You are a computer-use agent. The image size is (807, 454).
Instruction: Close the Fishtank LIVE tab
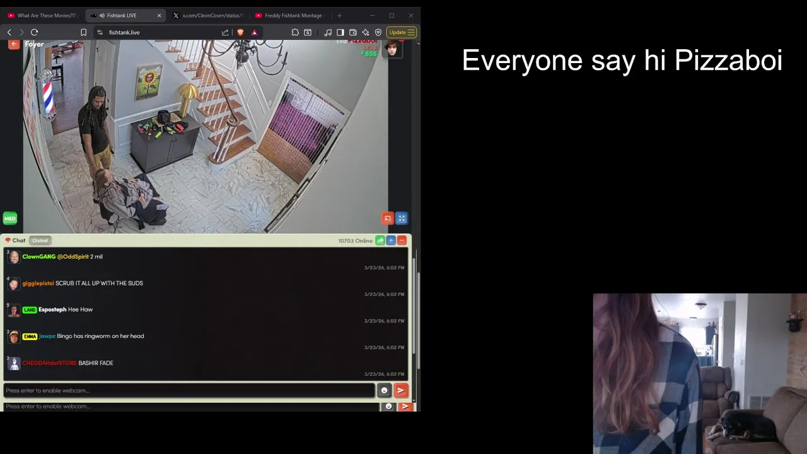[x=159, y=15]
